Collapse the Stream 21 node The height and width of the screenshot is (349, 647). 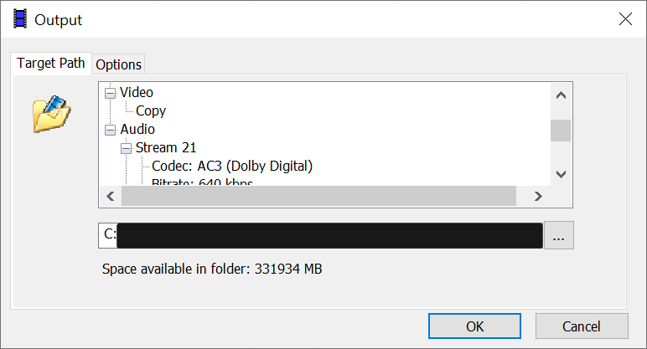coord(126,148)
